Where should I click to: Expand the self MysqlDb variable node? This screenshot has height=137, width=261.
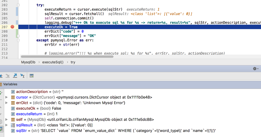[6, 120]
